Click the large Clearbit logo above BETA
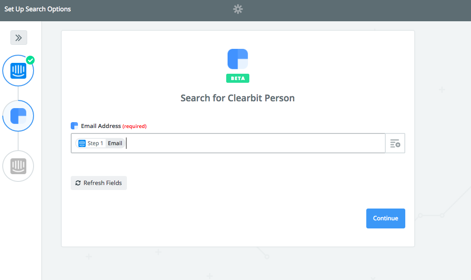The width and height of the screenshot is (471, 280). click(238, 59)
